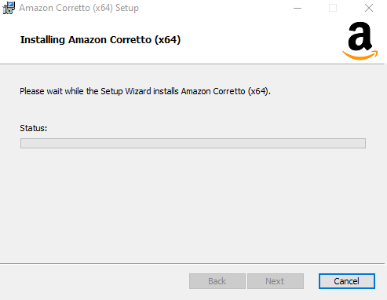
Task: Click the Amazon logo in the header
Action: tap(360, 41)
